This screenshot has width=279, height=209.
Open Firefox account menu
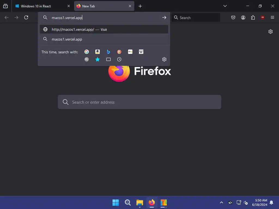coord(243,17)
